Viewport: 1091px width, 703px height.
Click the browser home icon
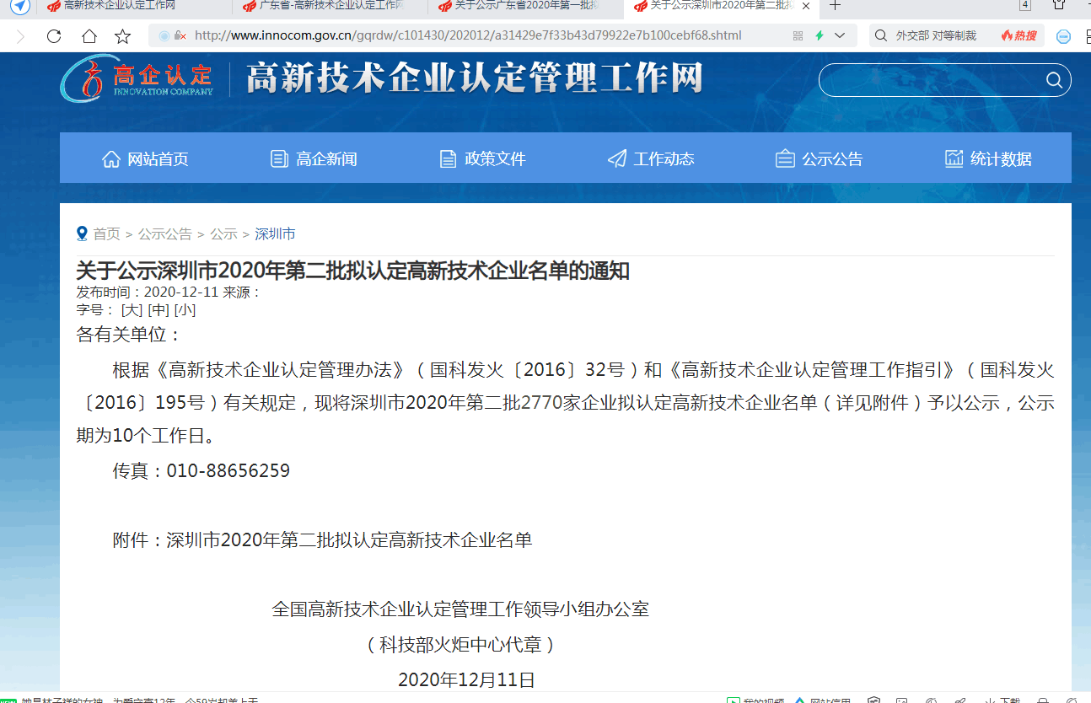89,35
